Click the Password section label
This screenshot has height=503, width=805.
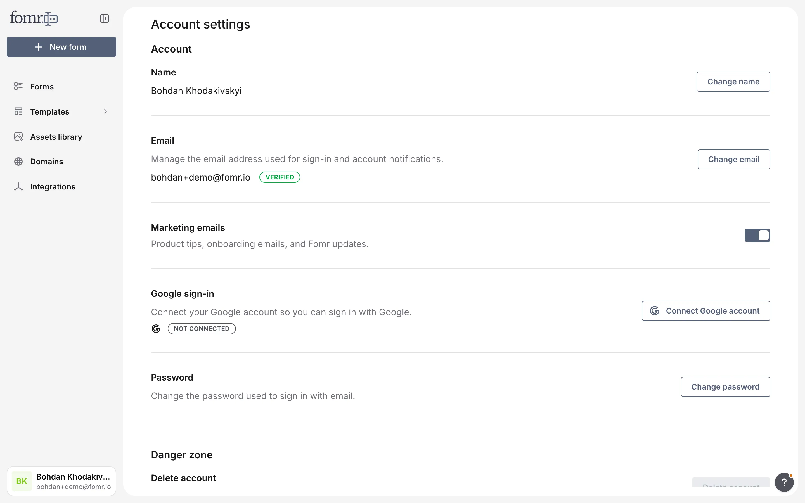pyautogui.click(x=172, y=378)
